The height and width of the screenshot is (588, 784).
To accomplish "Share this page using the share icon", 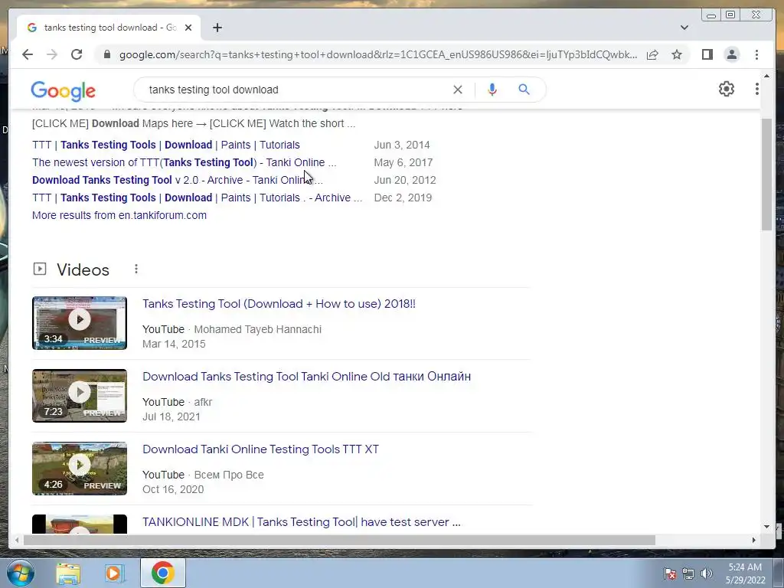I will point(652,54).
